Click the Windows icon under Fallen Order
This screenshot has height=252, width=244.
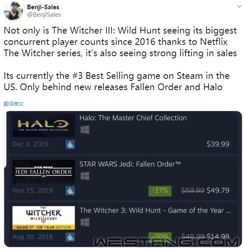[x=85, y=176]
